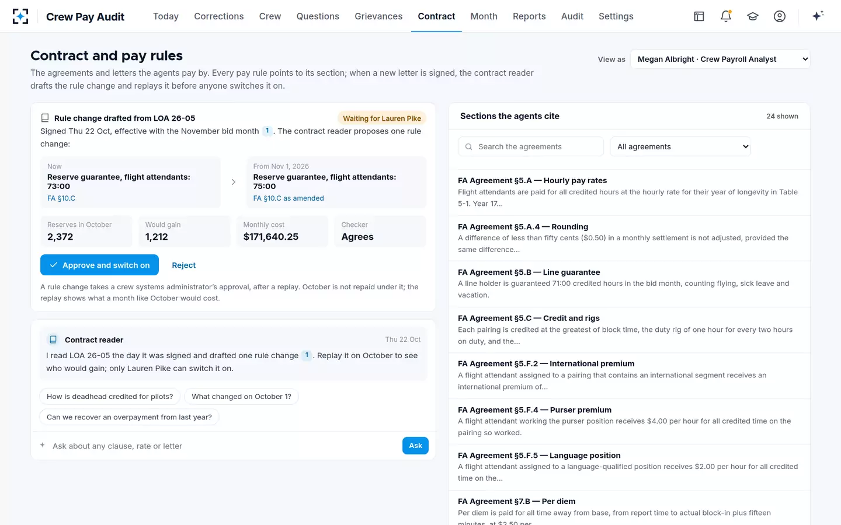Focus the Search the agreements field
The height and width of the screenshot is (525, 841).
(531, 146)
